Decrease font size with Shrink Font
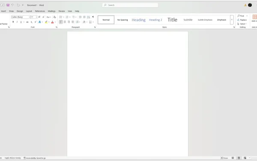 43,17
